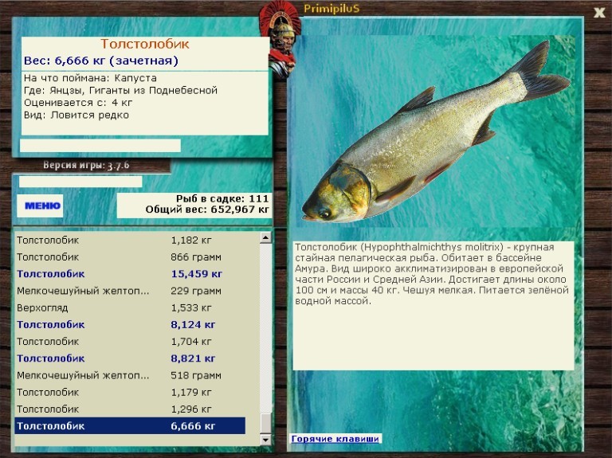
Task: Select the Толстолобик 8,821 кг row
Action: [x=130, y=358]
